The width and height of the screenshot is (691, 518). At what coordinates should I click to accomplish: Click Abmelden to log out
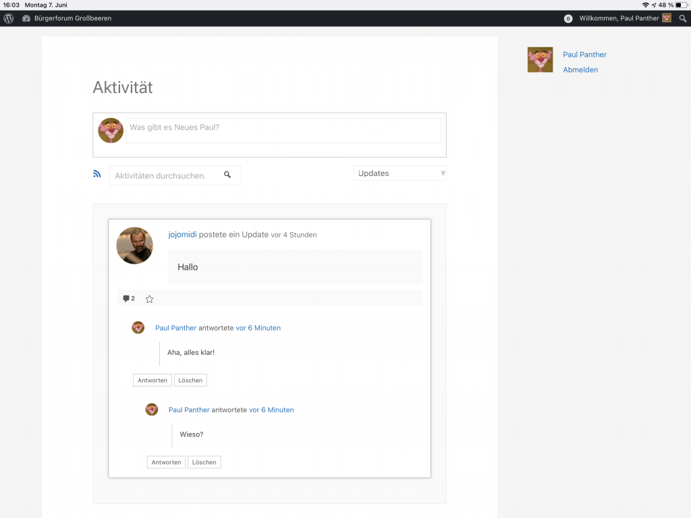[580, 69]
